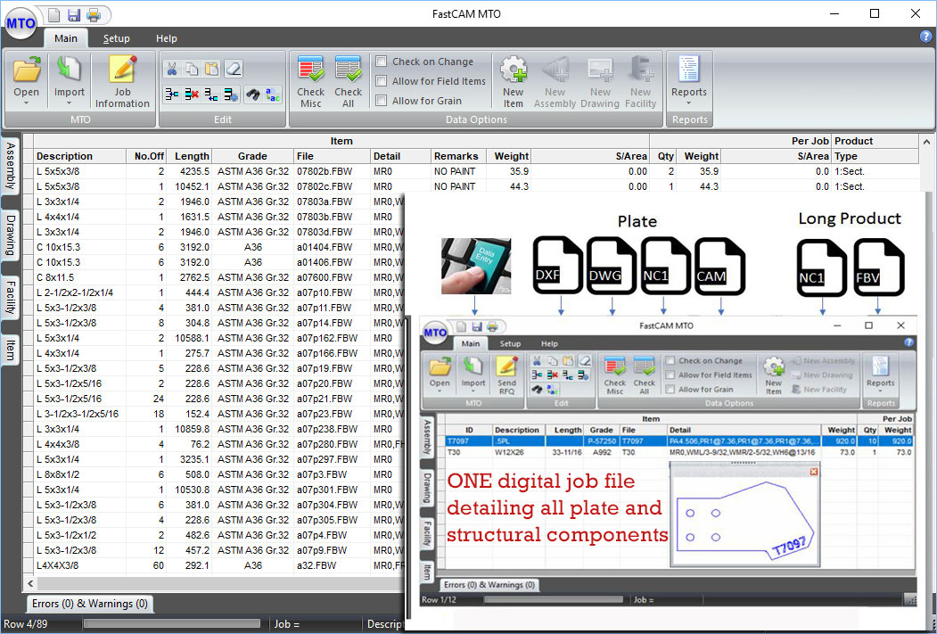
Task: Tick Allow for Field Items in the inner window
Action: pos(670,375)
